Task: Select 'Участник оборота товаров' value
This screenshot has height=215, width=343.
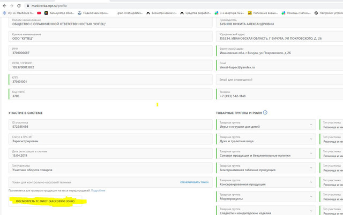Action: coord(32,170)
